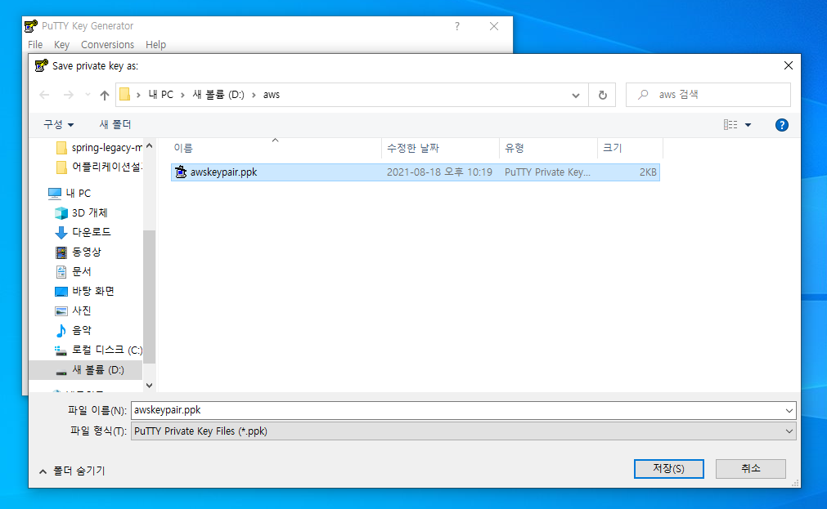Cancel with the 취소 button

click(751, 468)
